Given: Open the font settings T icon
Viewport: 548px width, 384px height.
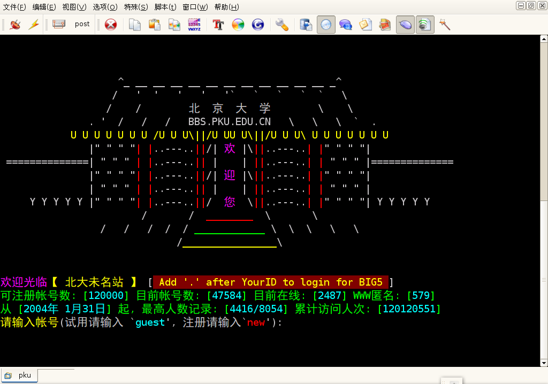Looking at the screenshot, I should [x=218, y=25].
